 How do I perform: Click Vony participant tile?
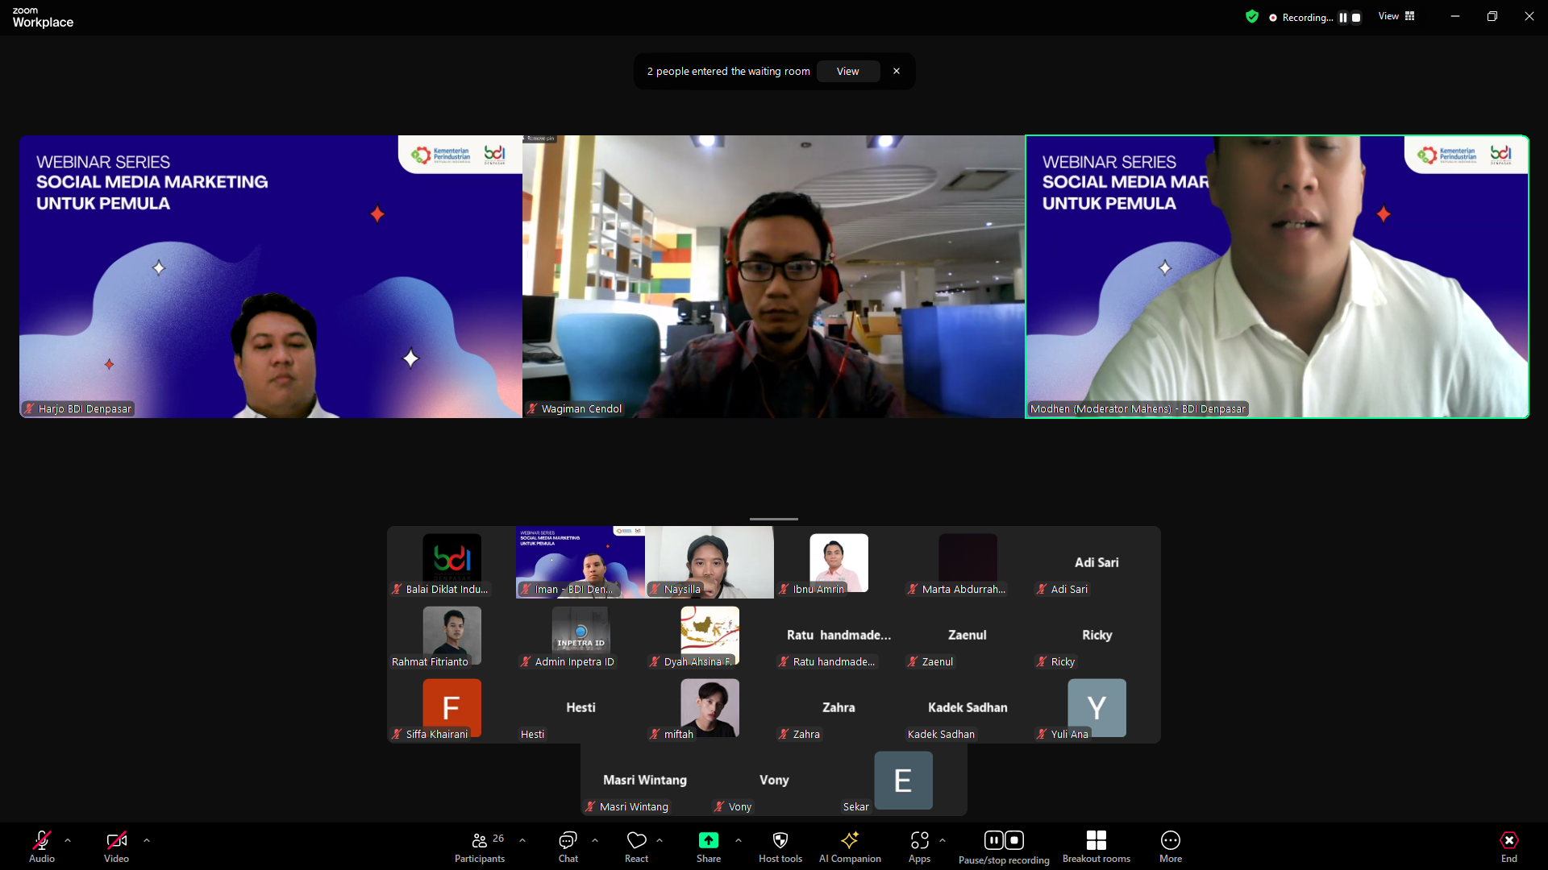click(x=774, y=780)
